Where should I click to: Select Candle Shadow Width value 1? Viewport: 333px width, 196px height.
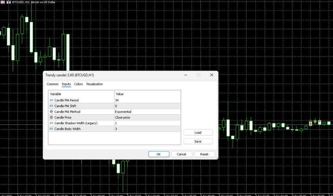(147, 123)
